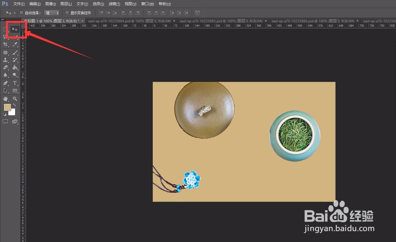Screen dimensions: 396x242
Task: Switch to east-ep-a70-10235886.psd tab
Action: pyautogui.click(x=313, y=21)
